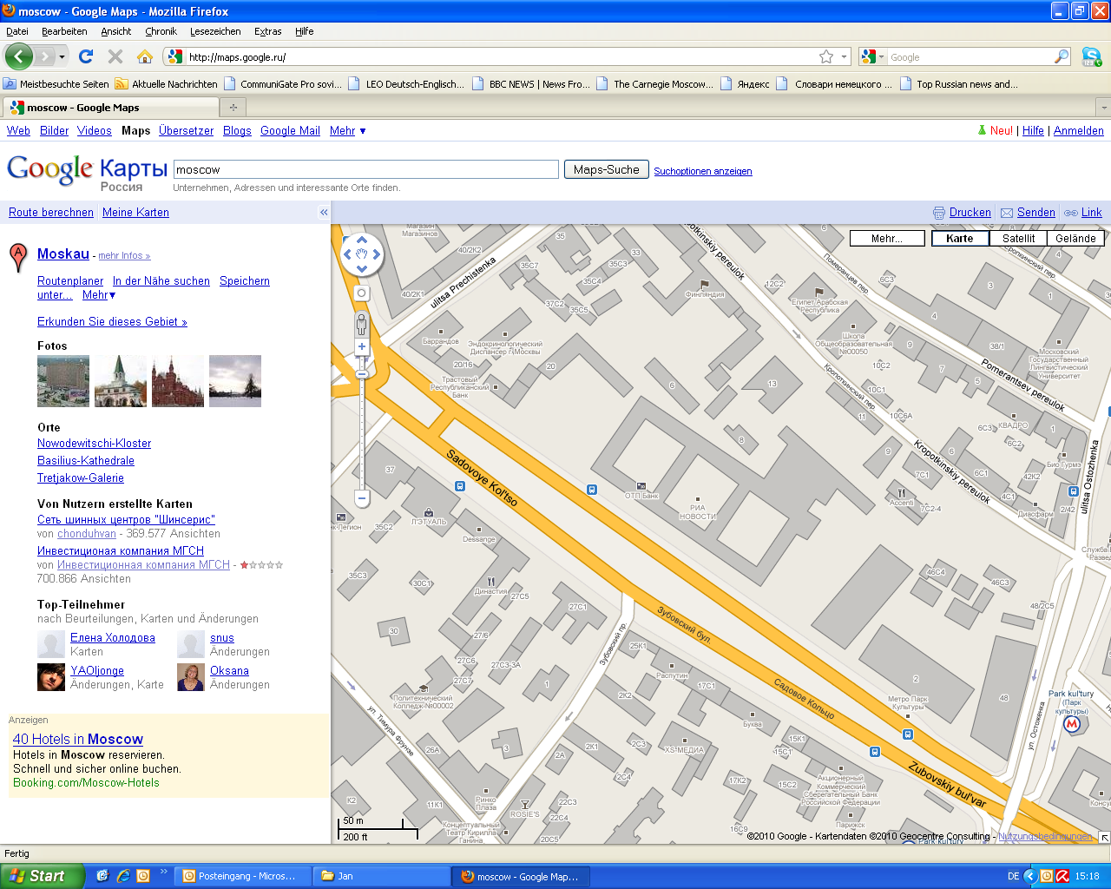Open the Basilius-Kathedrale link
The height and width of the screenshot is (889, 1111).
86,461
